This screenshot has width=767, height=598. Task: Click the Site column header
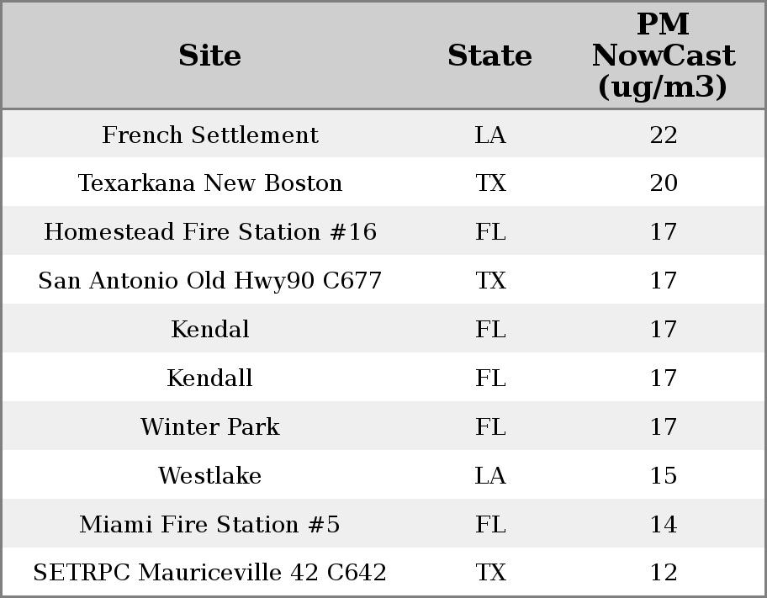210,56
